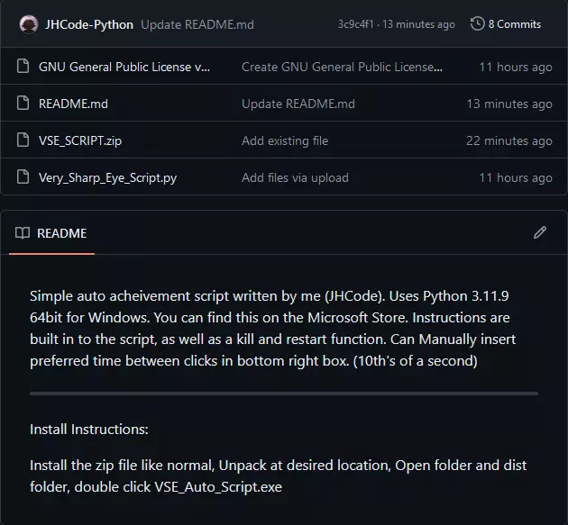This screenshot has width=568, height=525.
Task: Click the GNU General Public License file icon
Action: [x=23, y=67]
